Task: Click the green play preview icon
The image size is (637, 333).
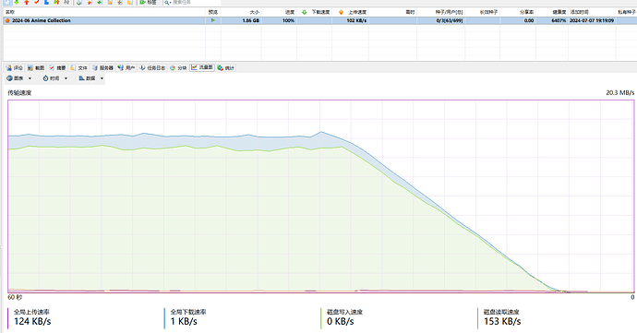Action: point(213,20)
